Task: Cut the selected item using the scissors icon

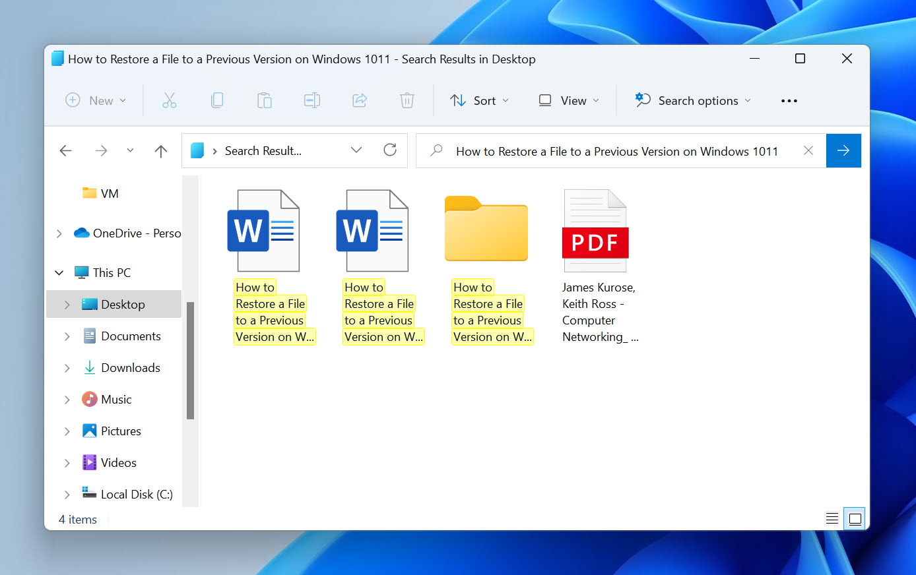Action: [170, 100]
